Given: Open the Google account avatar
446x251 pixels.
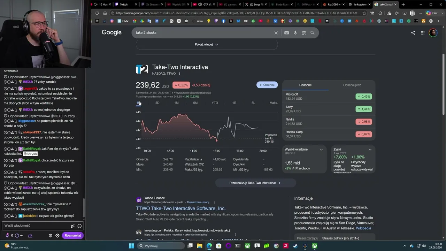Looking at the screenshot, I should click(x=433, y=33).
